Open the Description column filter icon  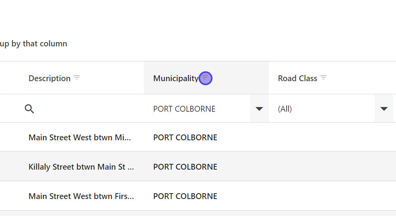(77, 78)
